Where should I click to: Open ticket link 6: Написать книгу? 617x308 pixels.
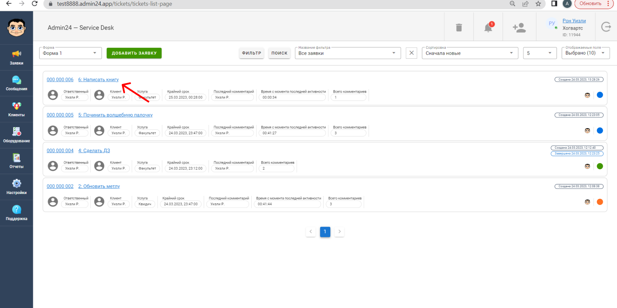coord(99,80)
